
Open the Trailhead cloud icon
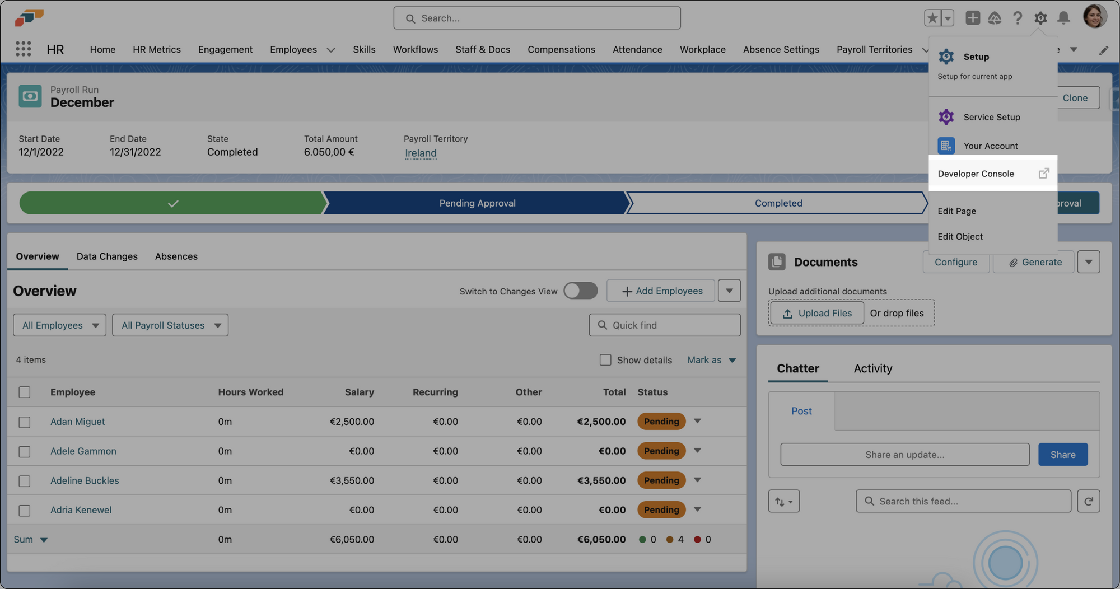[995, 18]
